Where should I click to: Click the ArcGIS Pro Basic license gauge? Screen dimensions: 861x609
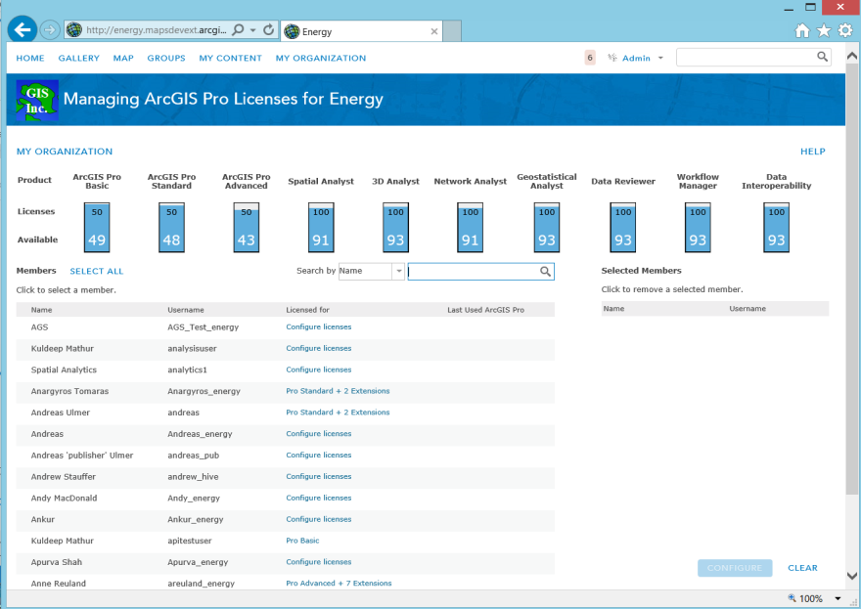point(97,227)
